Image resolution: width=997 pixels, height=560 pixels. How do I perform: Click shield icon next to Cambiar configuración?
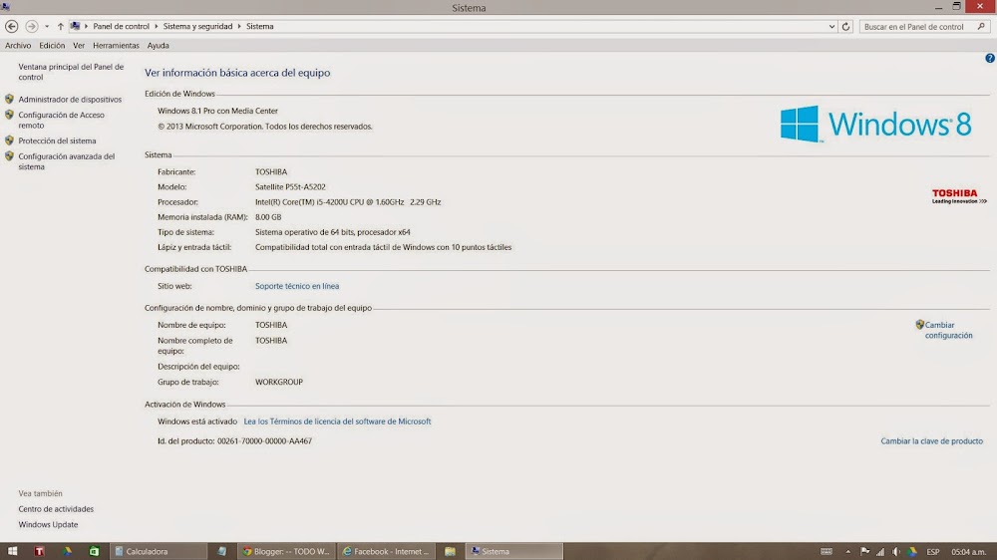tap(919, 325)
